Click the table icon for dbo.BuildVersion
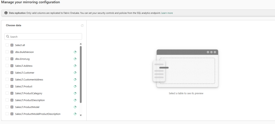Image resolution: width=275 pixels, height=124 pixels. tap(12, 52)
